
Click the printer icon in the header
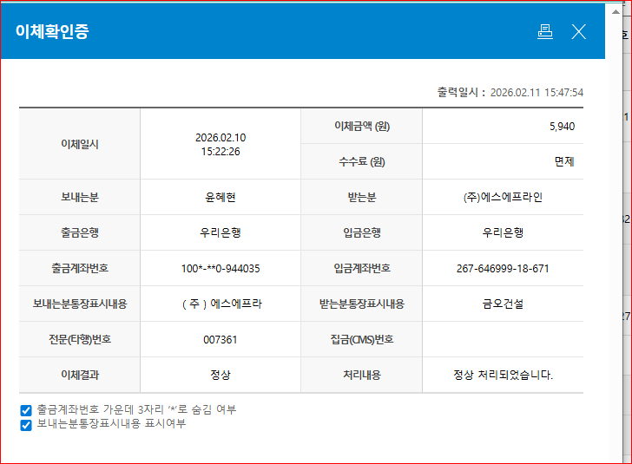click(544, 32)
